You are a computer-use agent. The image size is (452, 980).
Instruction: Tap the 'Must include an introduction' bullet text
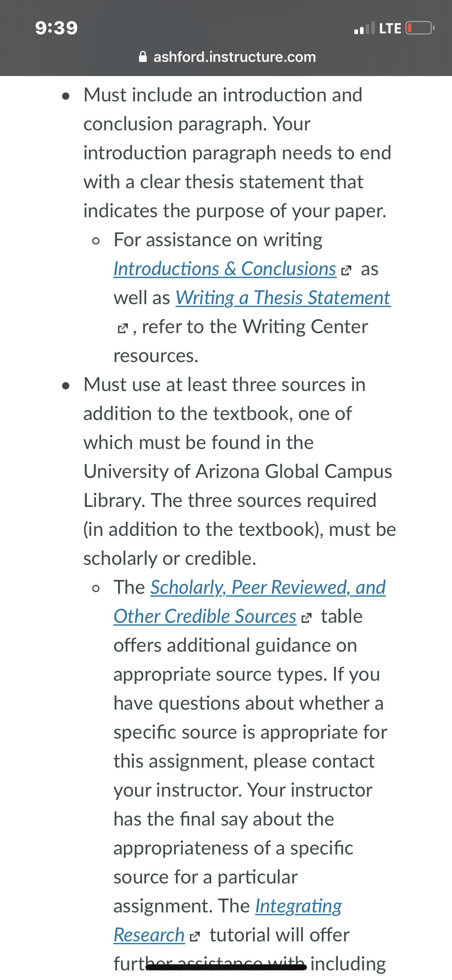point(223,95)
